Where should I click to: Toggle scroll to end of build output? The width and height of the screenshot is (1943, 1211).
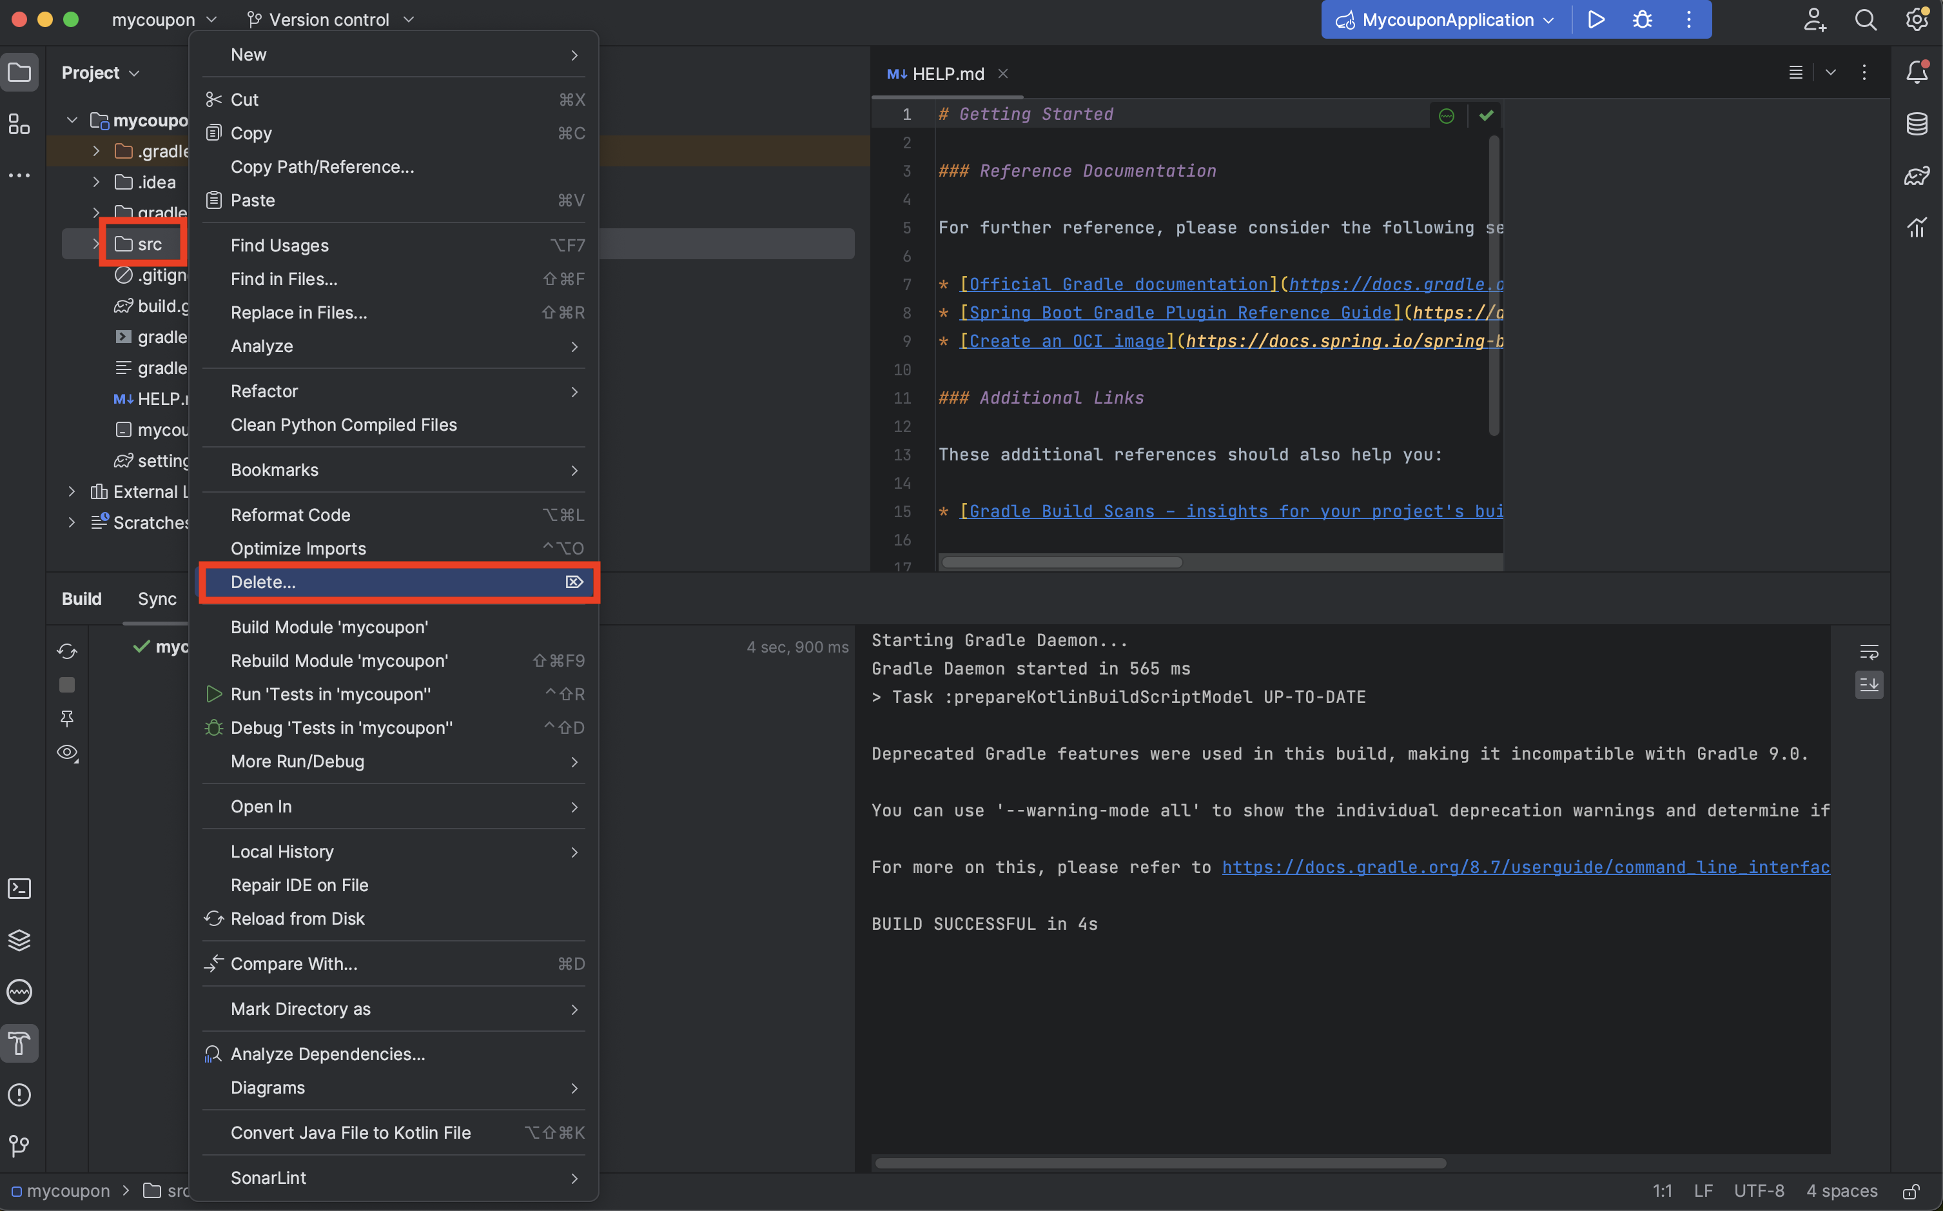coord(1869,685)
